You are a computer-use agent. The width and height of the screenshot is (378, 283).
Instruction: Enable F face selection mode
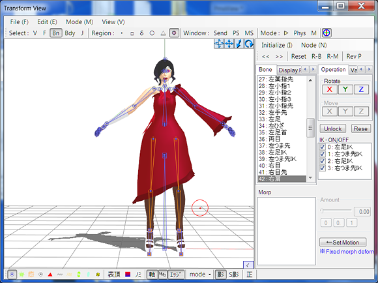pyautogui.click(x=44, y=33)
